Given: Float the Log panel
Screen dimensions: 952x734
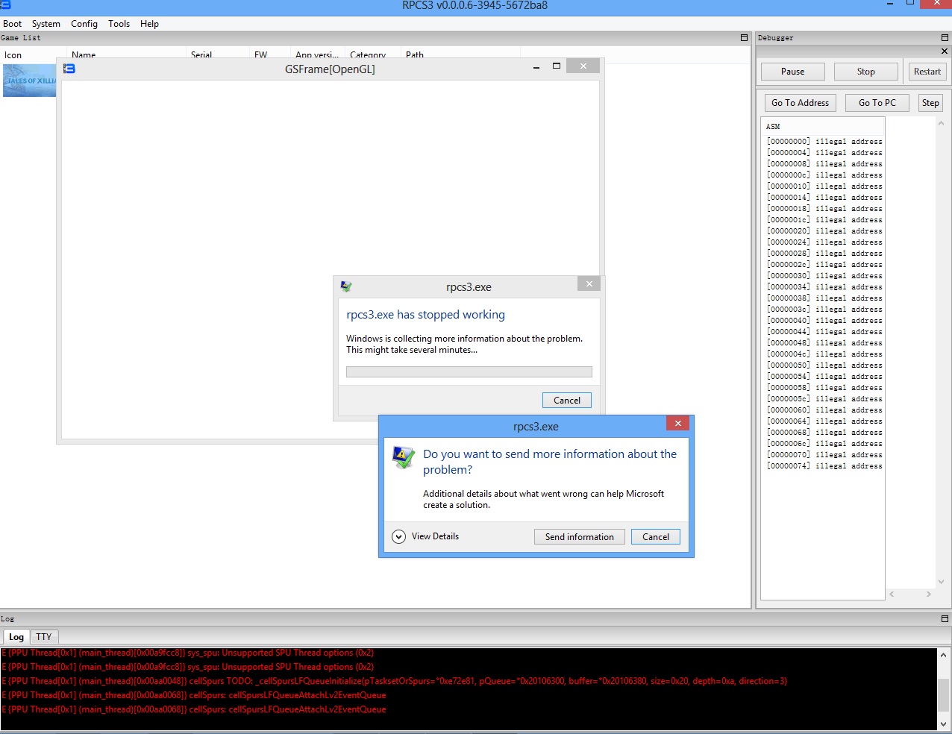Looking at the screenshot, I should coord(945,618).
